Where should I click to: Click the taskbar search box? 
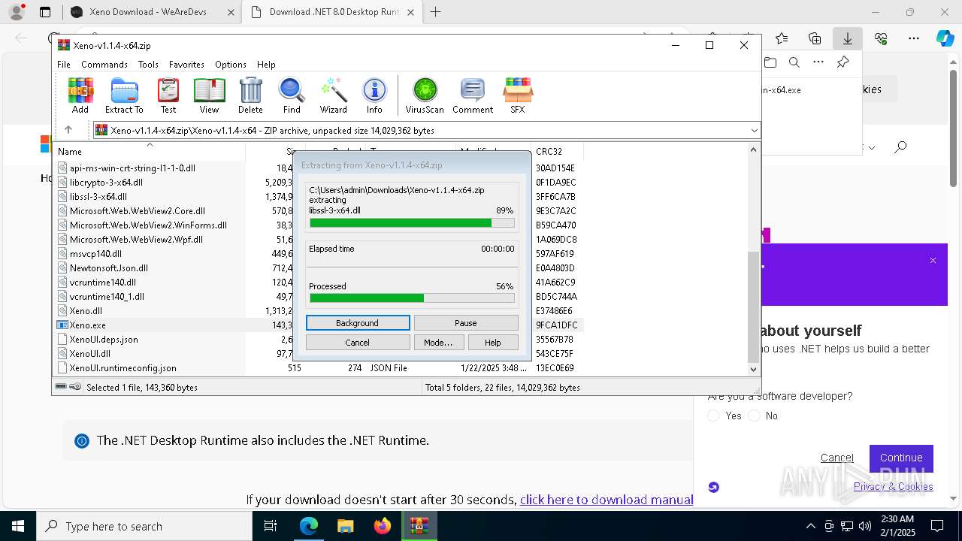point(144,526)
